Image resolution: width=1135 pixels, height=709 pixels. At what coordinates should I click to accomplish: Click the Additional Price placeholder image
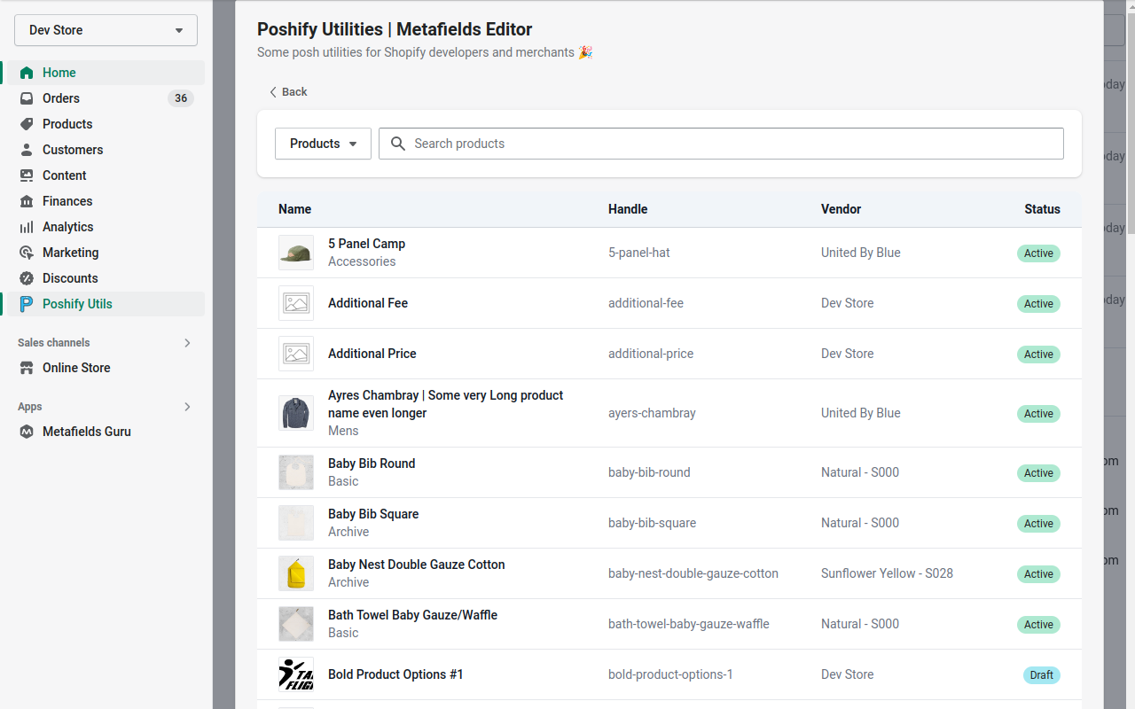[x=296, y=354]
